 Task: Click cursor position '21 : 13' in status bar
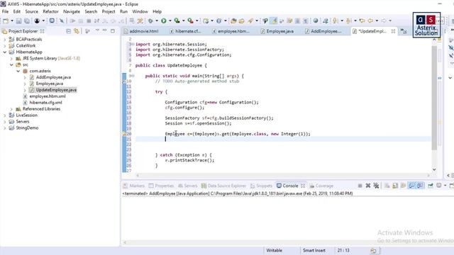coord(343,250)
